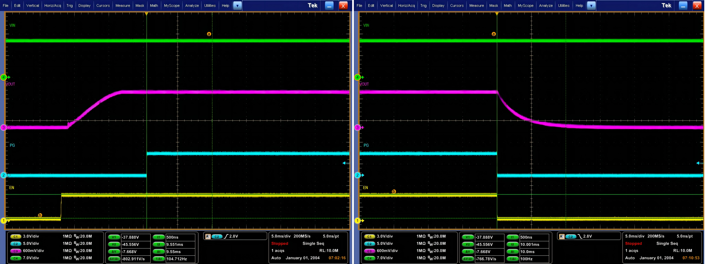This screenshot has height=264, width=706.
Task: Click the VIN waveform label in right scope
Action: pyautogui.click(x=366, y=25)
